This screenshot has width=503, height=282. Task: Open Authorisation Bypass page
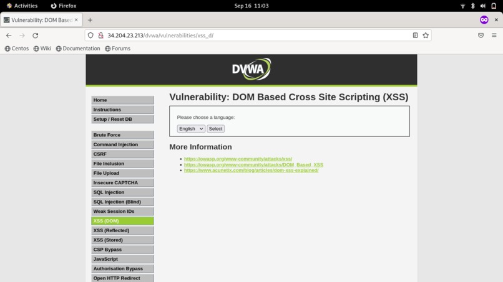point(122,269)
